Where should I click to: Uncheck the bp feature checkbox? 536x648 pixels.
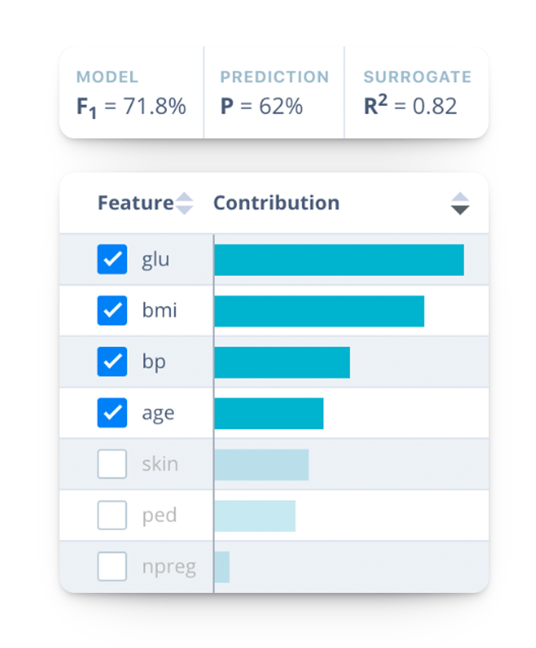click(112, 362)
